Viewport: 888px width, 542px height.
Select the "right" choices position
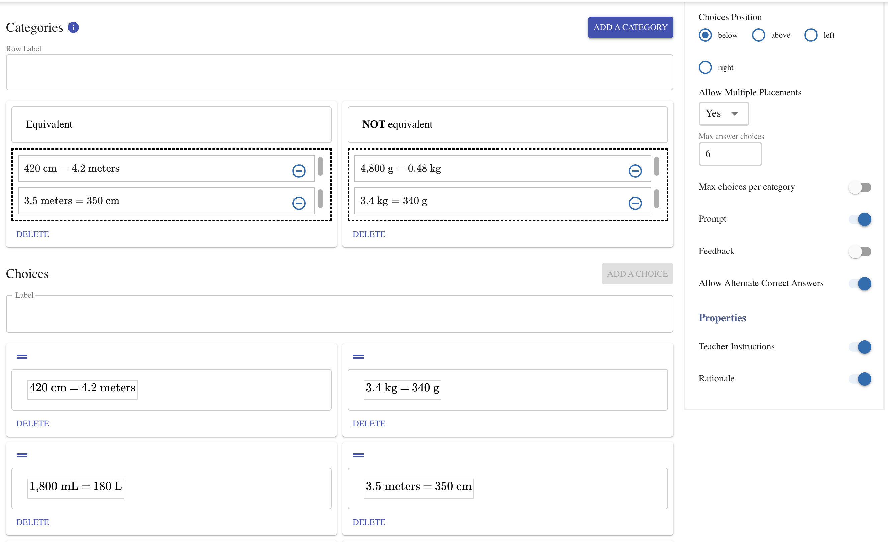click(705, 67)
